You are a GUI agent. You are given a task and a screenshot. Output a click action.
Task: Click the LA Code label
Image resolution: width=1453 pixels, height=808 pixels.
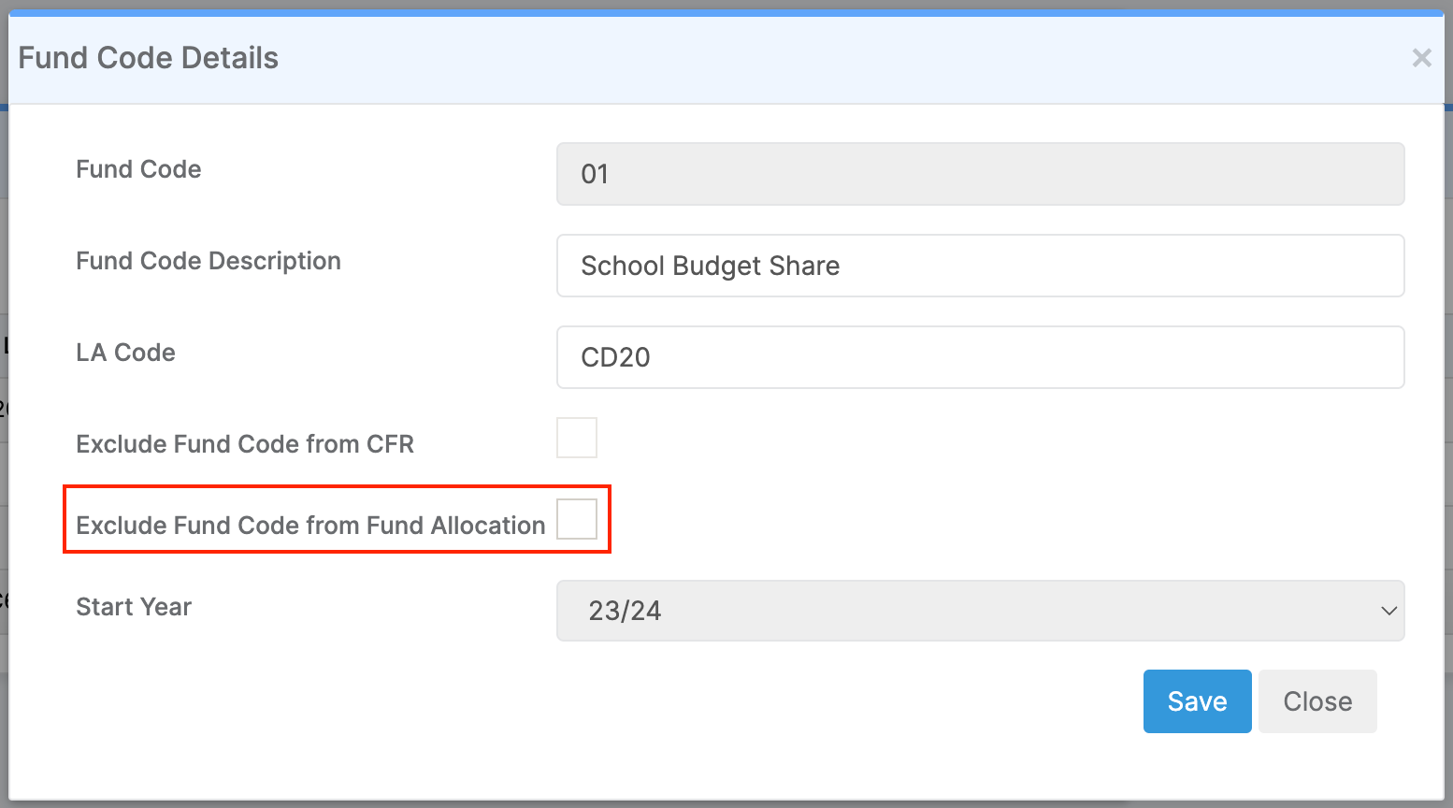[x=125, y=353]
